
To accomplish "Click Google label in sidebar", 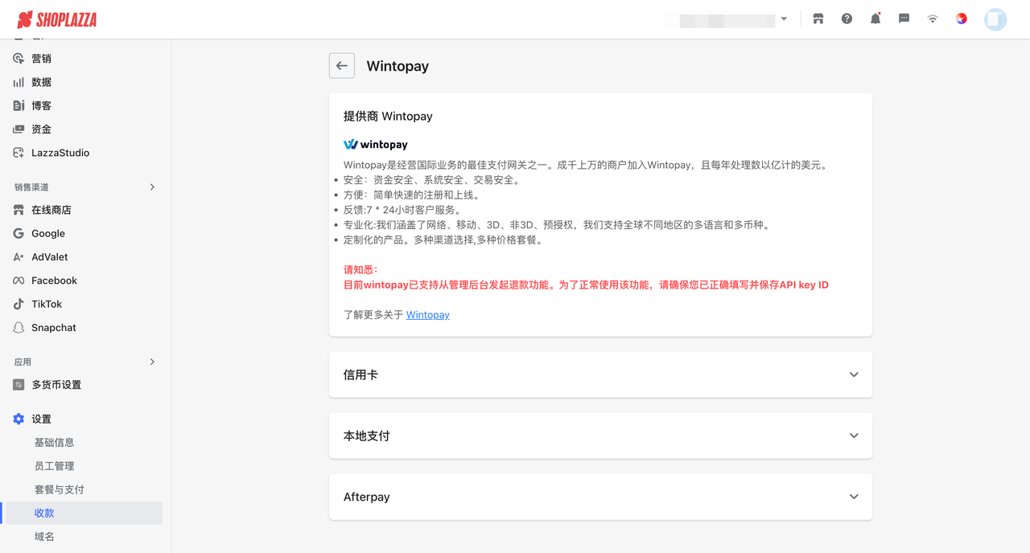I will click(48, 233).
